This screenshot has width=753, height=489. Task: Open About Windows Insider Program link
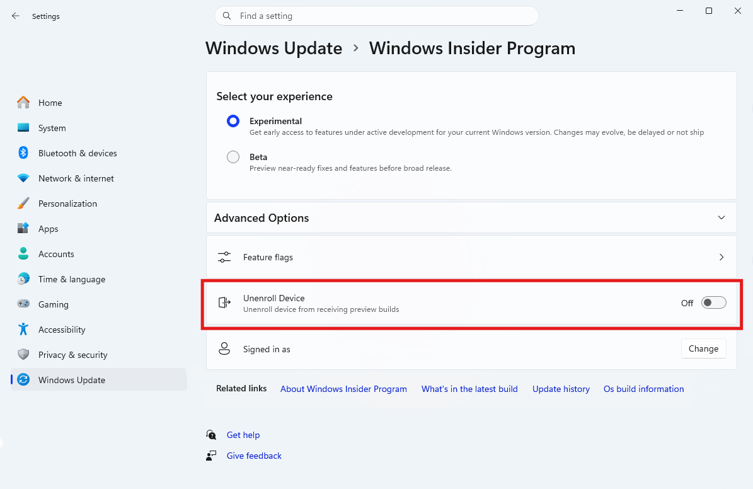point(343,389)
